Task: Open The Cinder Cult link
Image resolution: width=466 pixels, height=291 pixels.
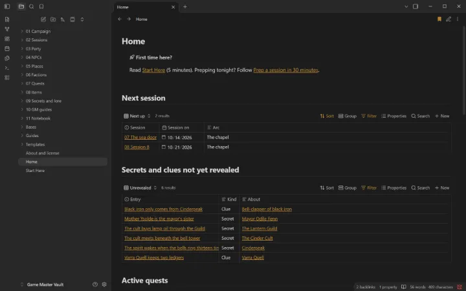Action: (x=257, y=238)
